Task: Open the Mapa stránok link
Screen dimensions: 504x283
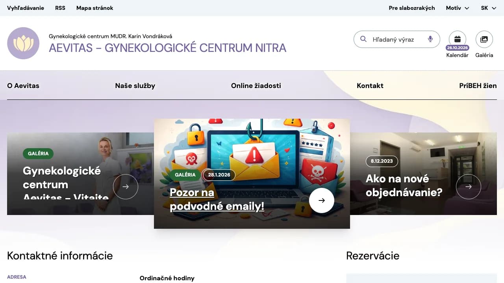Action: point(94,8)
